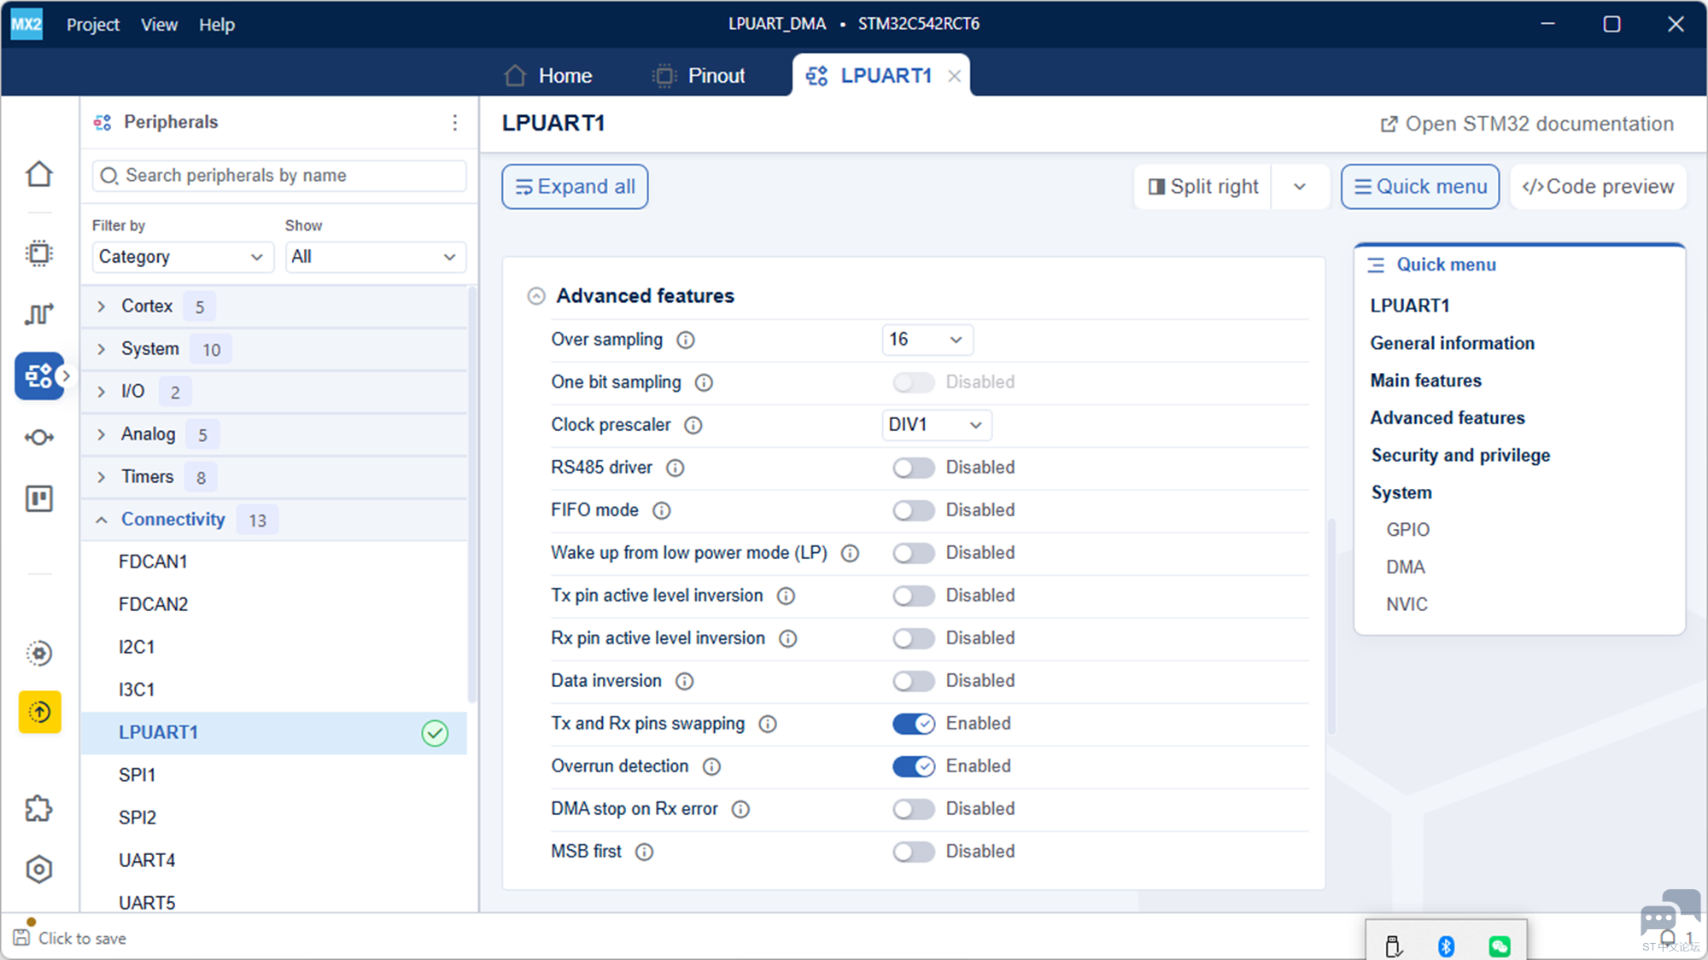The width and height of the screenshot is (1708, 960).
Task: Enable MSB first toggle
Action: click(914, 852)
